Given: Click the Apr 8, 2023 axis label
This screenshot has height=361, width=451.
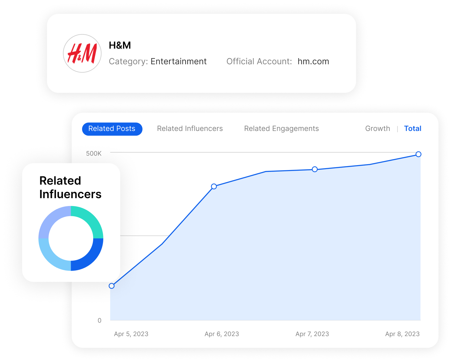Looking at the screenshot, I should [402, 334].
